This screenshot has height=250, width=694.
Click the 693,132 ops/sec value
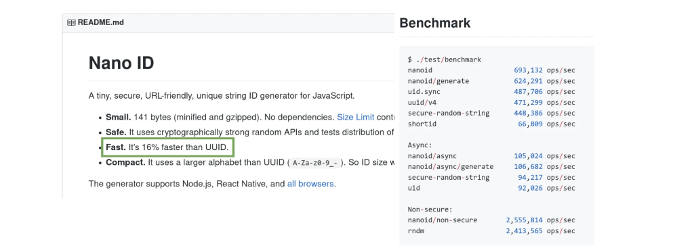pos(544,70)
